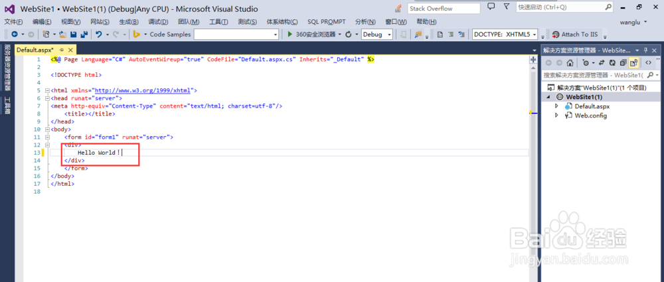The image size is (664, 282).
Task: Select Web.config in Solution Explorer
Action: pos(591,115)
